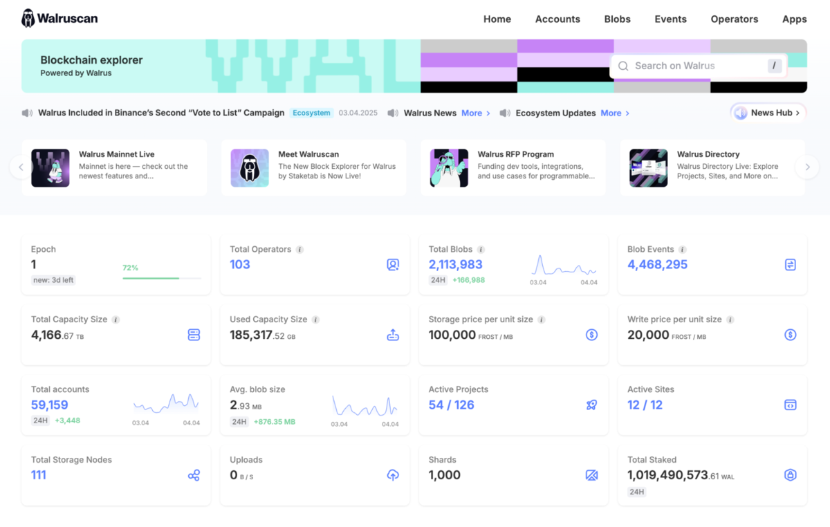Advance to next news carousel card
Image resolution: width=830 pixels, height=527 pixels.
pos(807,167)
